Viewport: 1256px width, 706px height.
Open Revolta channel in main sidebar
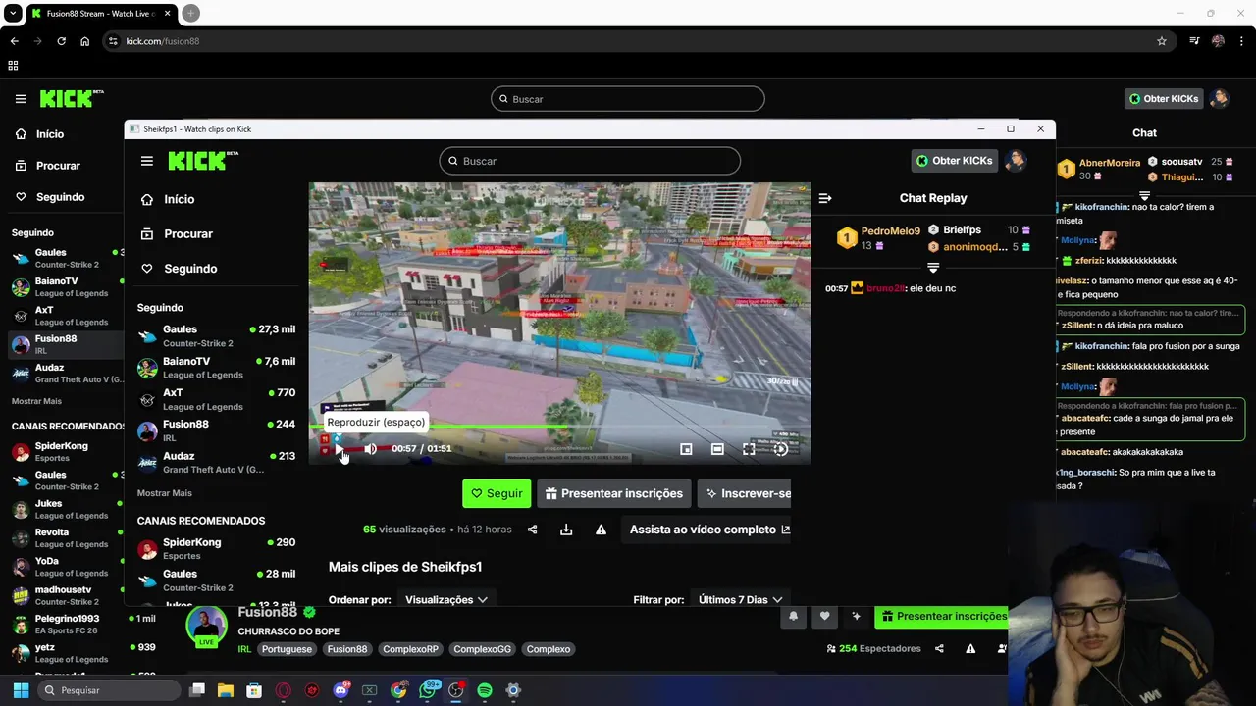[66, 538]
